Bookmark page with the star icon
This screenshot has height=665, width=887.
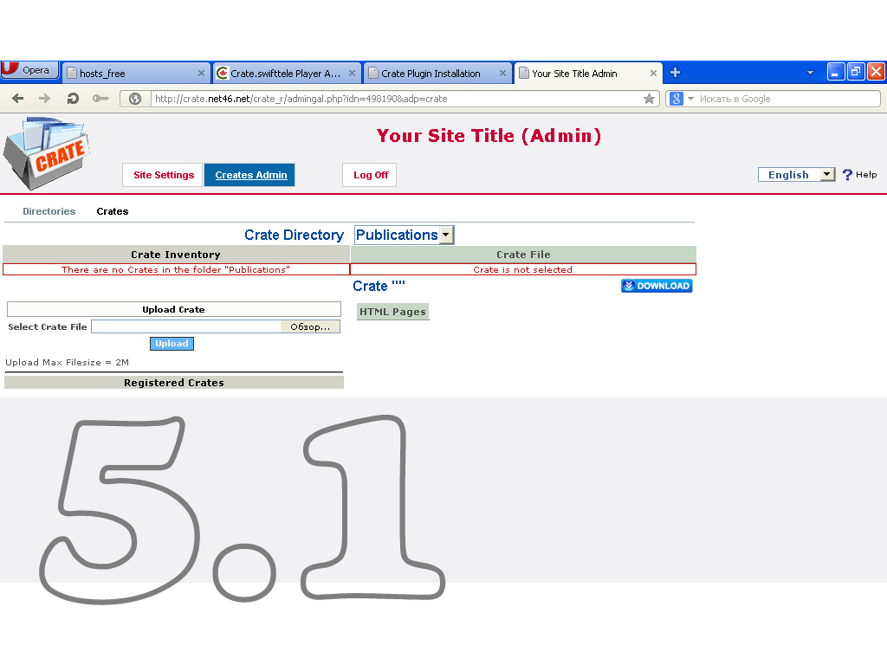click(x=649, y=99)
